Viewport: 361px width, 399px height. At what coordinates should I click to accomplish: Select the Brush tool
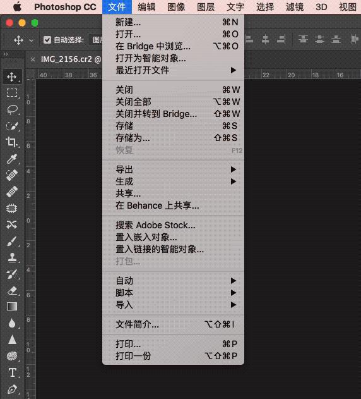pos(12,241)
